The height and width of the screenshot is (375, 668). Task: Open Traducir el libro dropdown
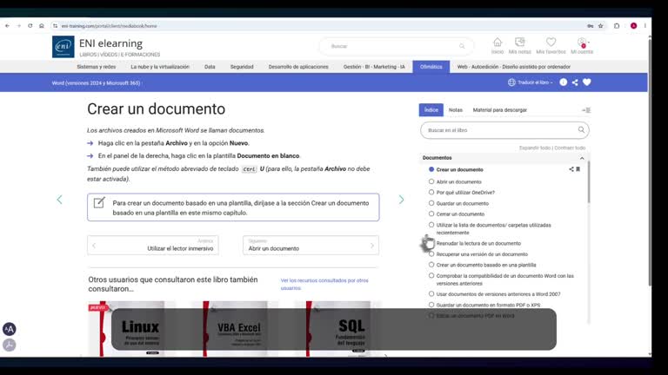(x=530, y=82)
